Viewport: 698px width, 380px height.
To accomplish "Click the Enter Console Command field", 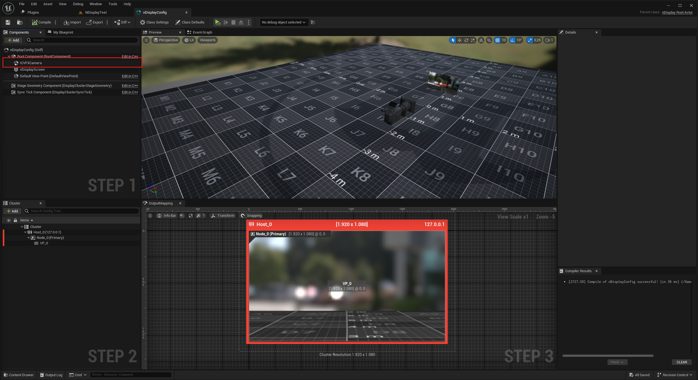I will click(x=131, y=375).
